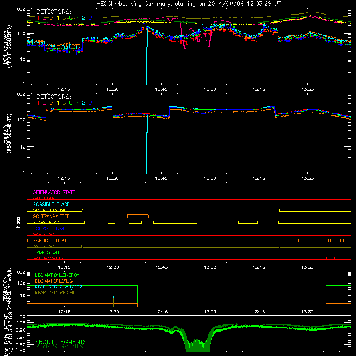Click the 0.92 value on the livetime axis
356x356 pixels.
tap(20, 344)
